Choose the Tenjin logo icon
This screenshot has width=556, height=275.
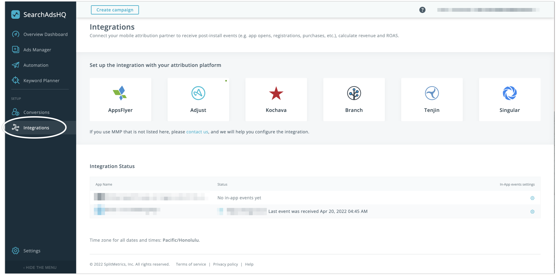pos(432,93)
